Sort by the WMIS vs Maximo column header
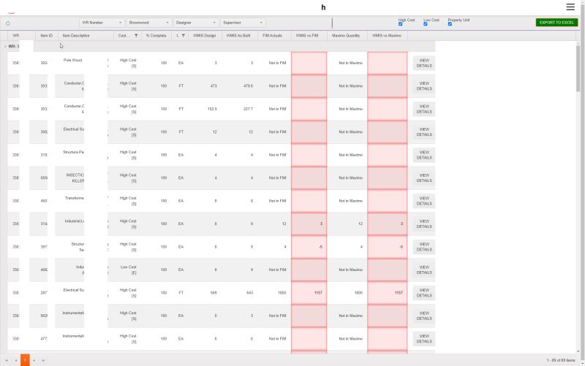This screenshot has height=366, width=585. pos(387,36)
